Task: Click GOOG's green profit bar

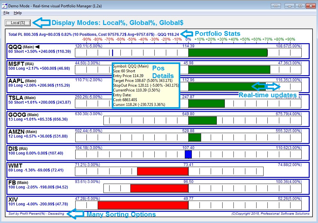Action: point(202,121)
